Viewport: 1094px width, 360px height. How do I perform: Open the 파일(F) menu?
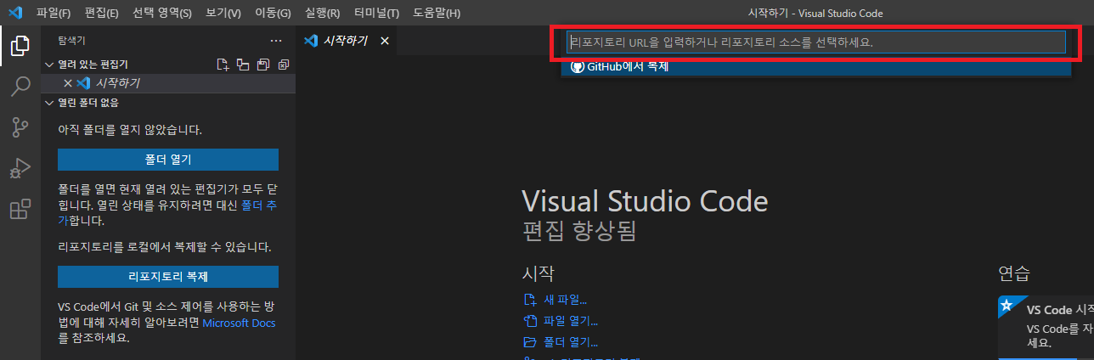54,13
